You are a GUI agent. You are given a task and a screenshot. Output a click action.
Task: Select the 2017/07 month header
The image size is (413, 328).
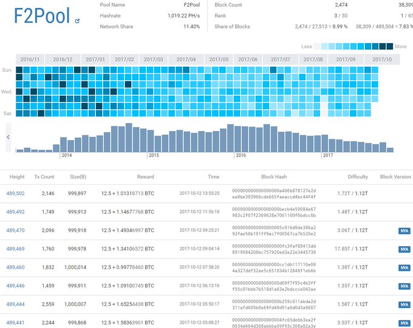[281, 59]
